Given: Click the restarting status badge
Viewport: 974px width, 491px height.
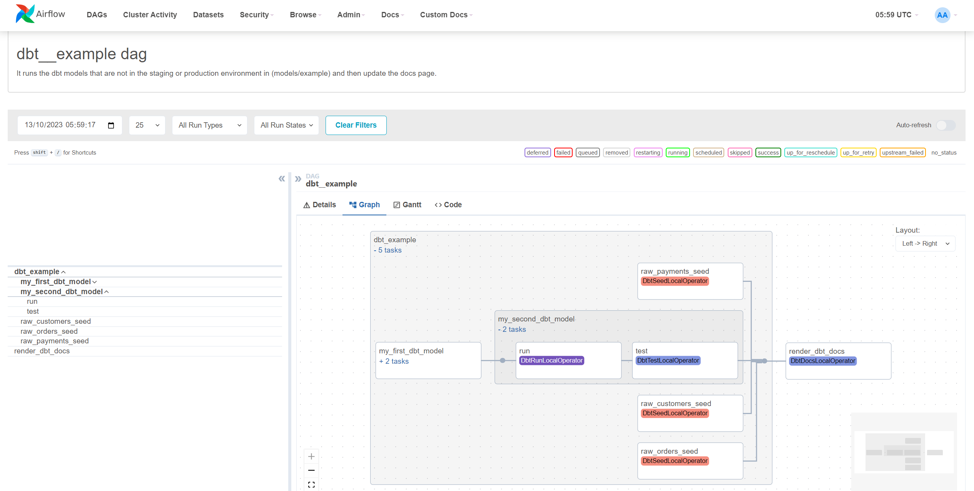Looking at the screenshot, I should pyautogui.click(x=648, y=153).
